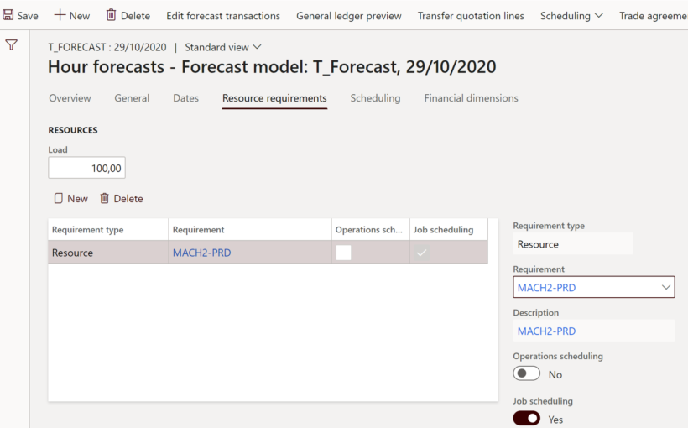Click the Load input field
This screenshot has width=688, height=428.
pos(87,169)
